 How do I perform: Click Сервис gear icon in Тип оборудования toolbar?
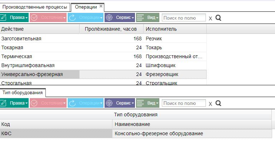(109, 103)
